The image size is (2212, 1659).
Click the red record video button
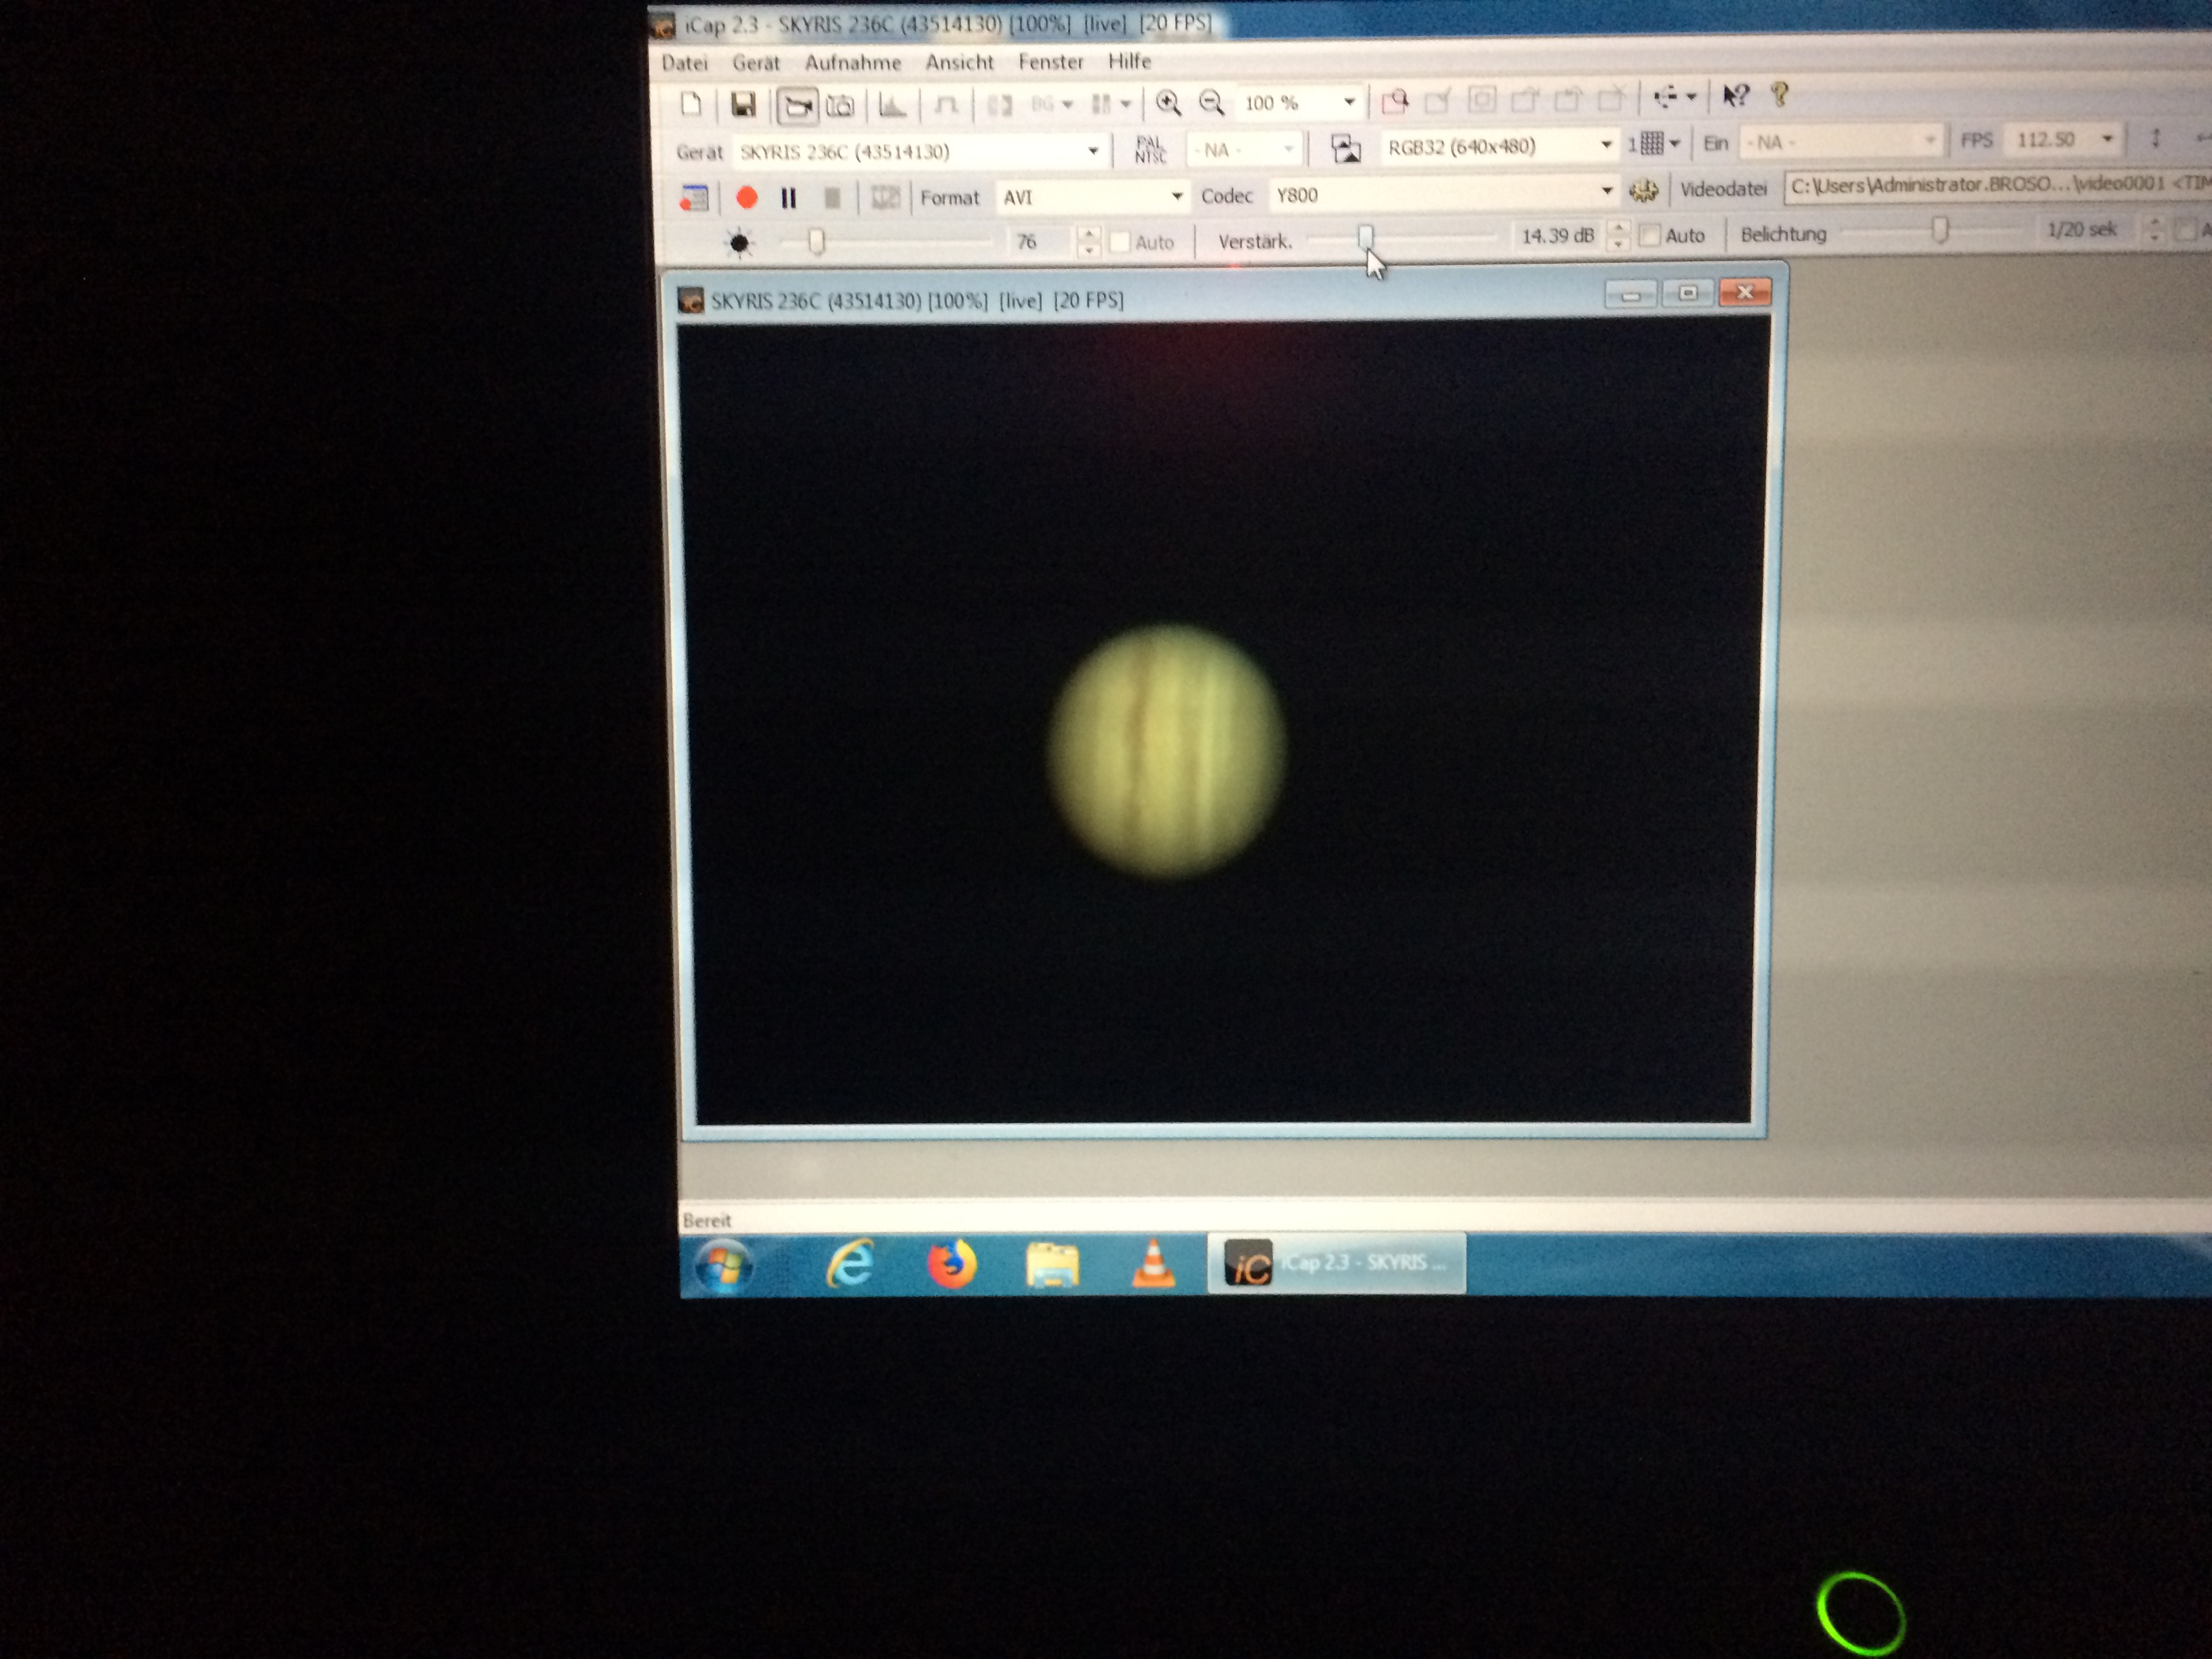coord(746,198)
